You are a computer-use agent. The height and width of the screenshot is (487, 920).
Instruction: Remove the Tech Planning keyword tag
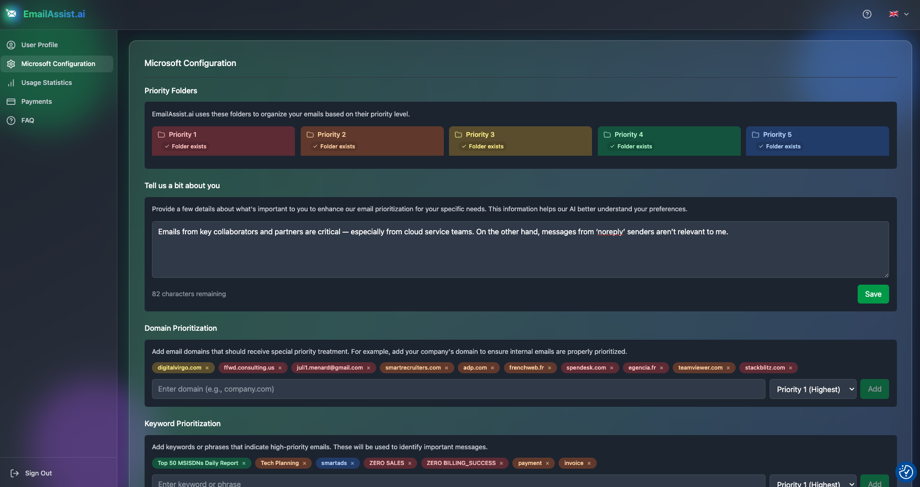304,463
